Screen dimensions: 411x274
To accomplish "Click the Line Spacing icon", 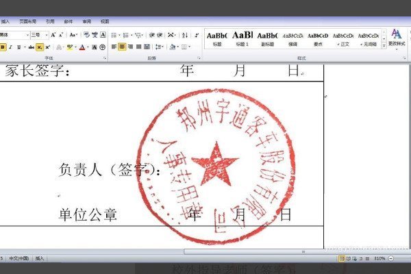I will [158, 47].
